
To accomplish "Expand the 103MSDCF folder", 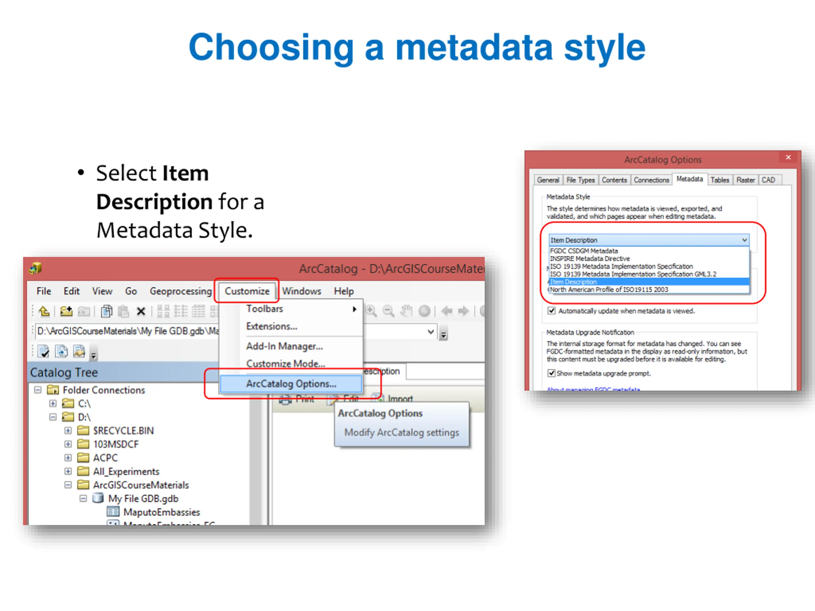I will tap(68, 444).
